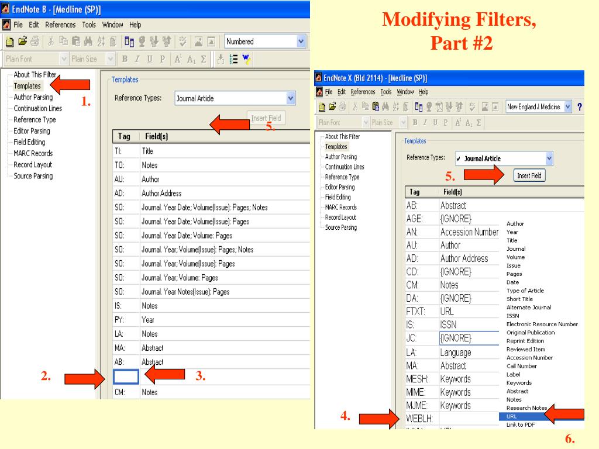Select Templates in EndNote 8 filter tree

27,86
